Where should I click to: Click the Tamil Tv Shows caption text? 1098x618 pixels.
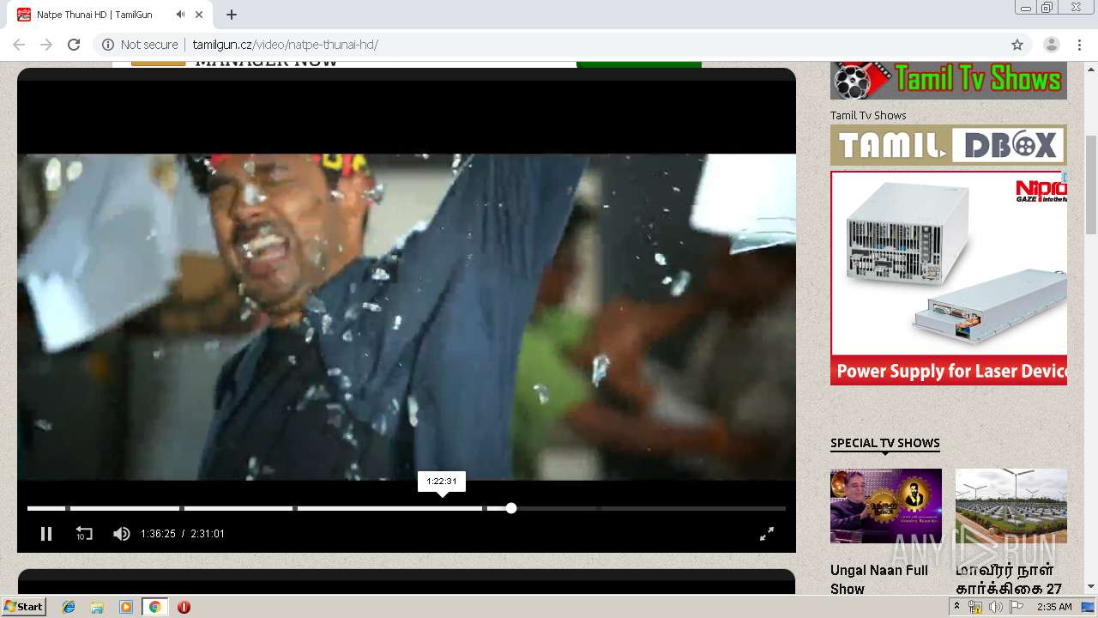click(x=868, y=115)
